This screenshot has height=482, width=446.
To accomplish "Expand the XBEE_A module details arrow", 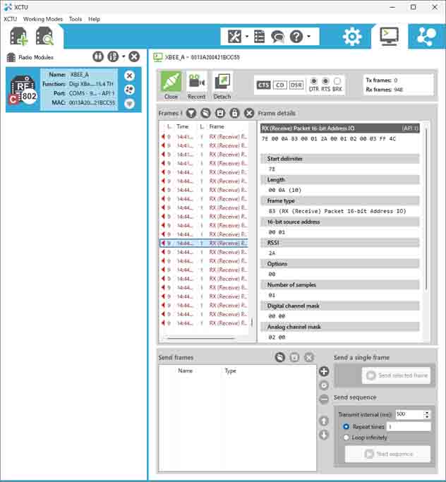I will (x=129, y=104).
